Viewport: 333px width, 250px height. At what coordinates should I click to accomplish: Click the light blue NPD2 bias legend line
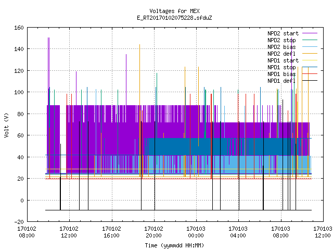click(310, 47)
